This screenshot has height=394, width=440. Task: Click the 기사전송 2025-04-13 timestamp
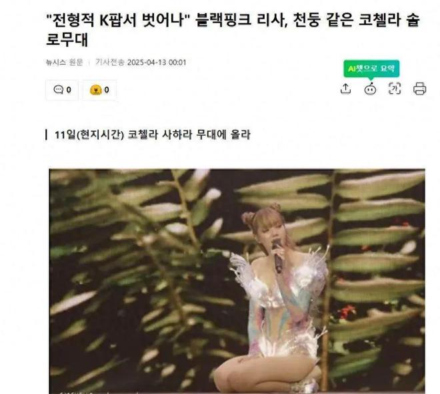point(141,62)
